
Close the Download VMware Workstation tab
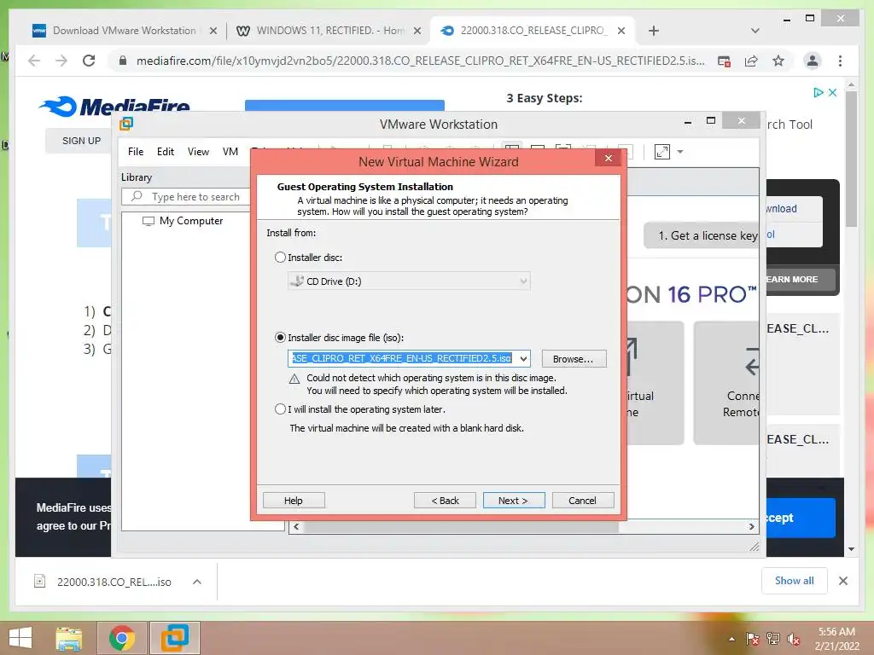coord(213,31)
